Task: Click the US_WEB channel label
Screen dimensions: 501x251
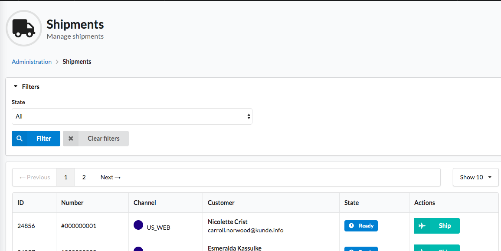Action: coord(158,228)
